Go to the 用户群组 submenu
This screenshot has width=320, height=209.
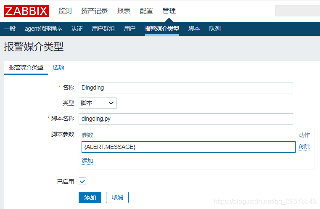point(103,29)
